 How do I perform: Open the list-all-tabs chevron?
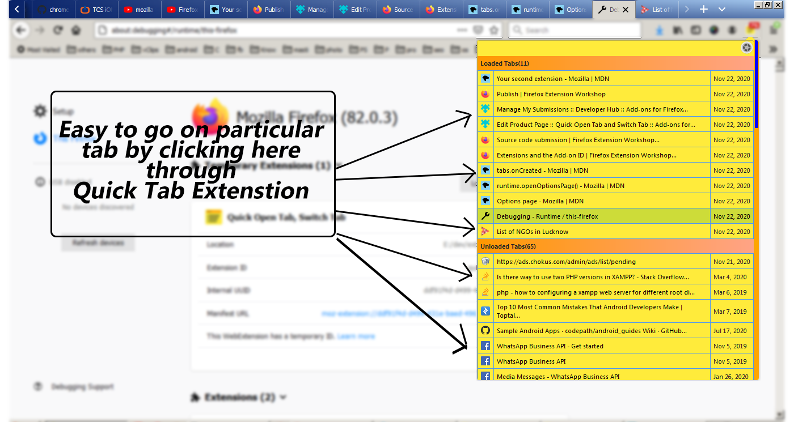(x=722, y=10)
